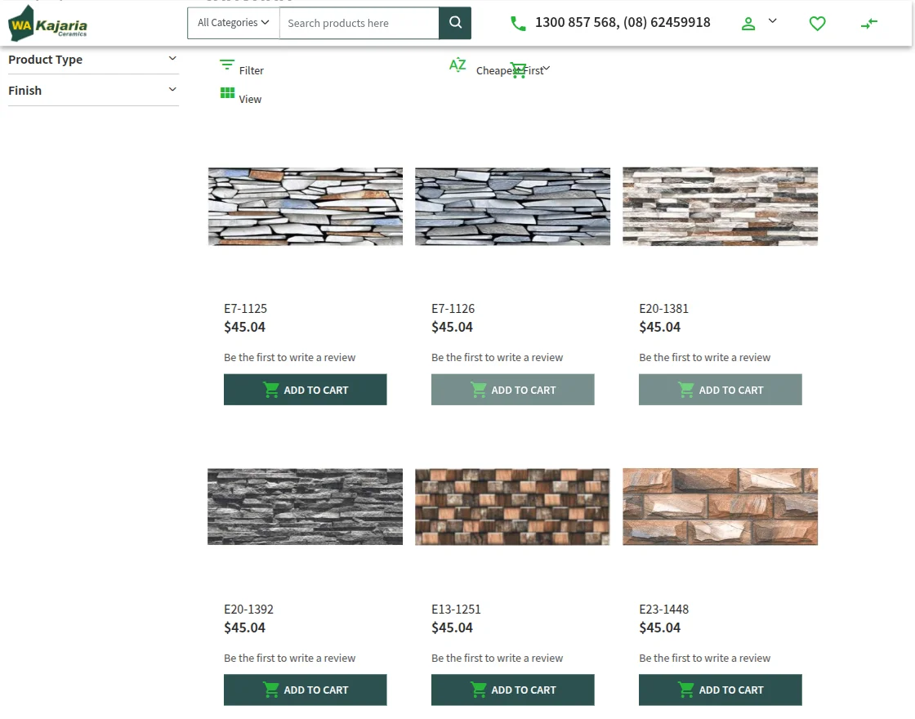Open the wishlist heart icon
Image resolution: width=915 pixels, height=719 pixels.
pyautogui.click(x=817, y=24)
